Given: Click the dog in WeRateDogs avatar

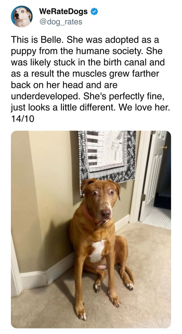Looking at the screenshot, I should (22, 16).
